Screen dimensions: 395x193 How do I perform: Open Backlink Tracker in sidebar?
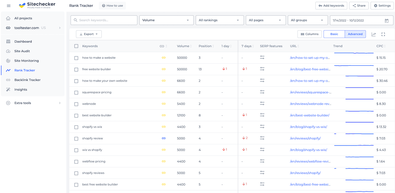(27, 80)
